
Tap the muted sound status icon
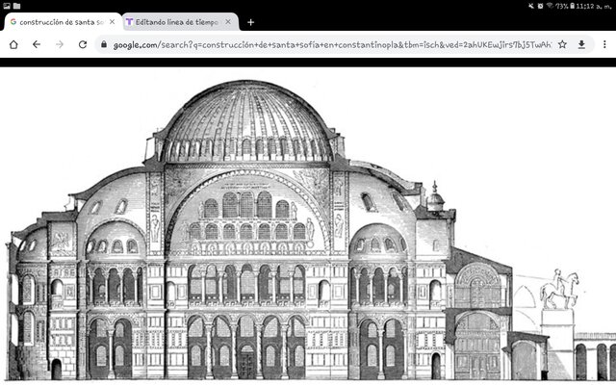pos(531,6)
